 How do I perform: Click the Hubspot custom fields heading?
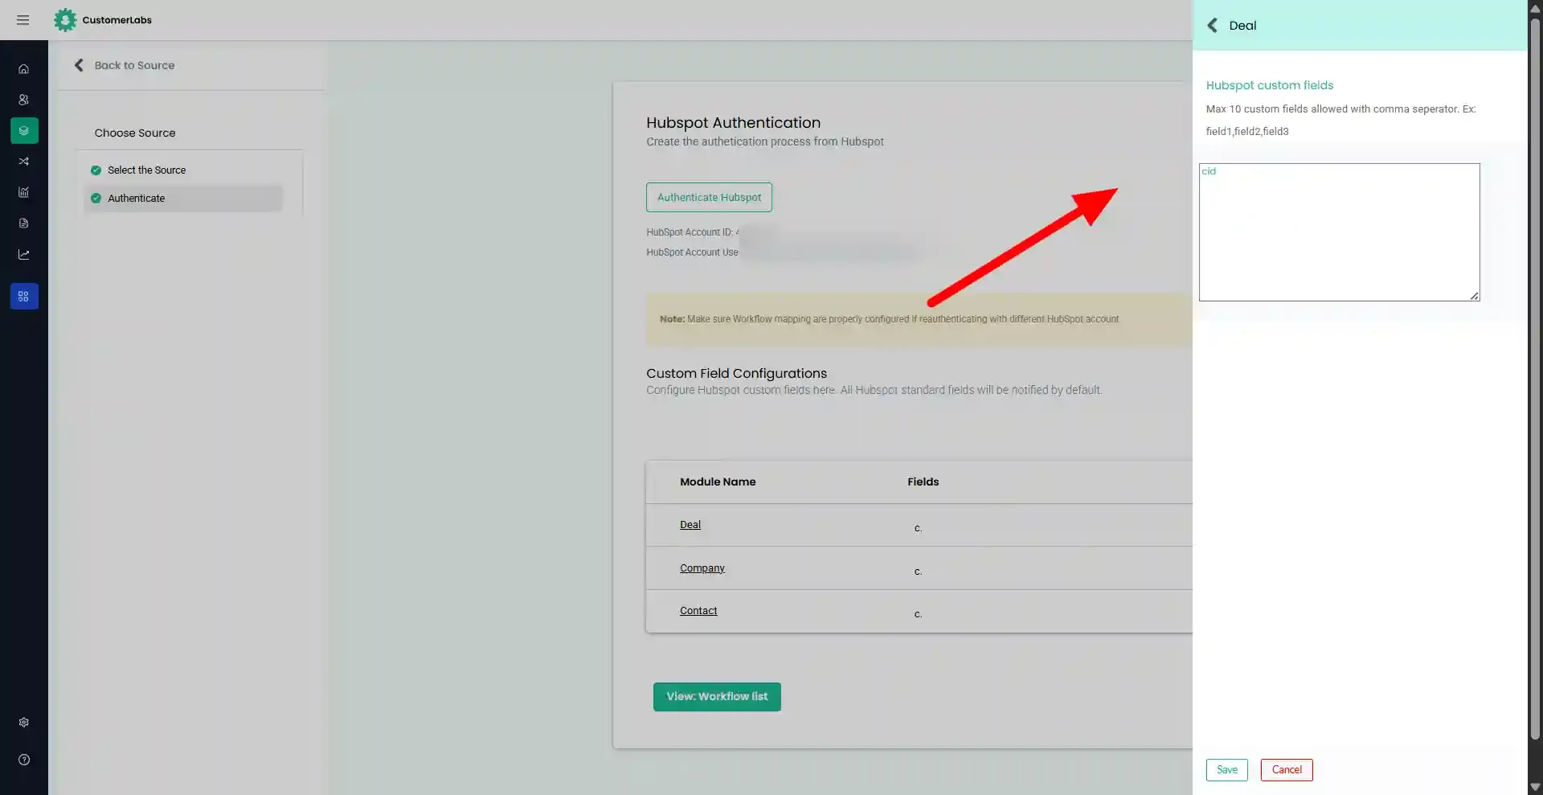pyautogui.click(x=1270, y=85)
